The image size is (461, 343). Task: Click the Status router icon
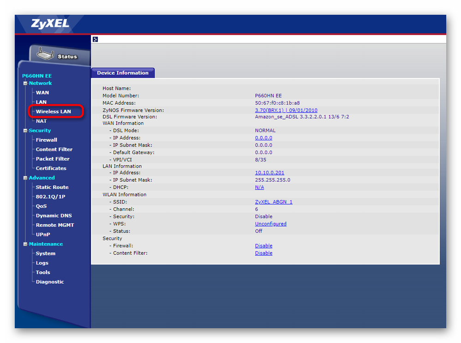[46, 54]
